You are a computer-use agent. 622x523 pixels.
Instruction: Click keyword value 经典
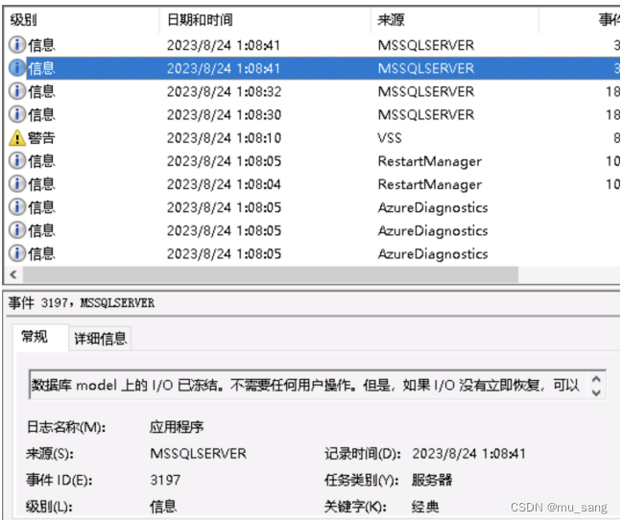point(425,507)
